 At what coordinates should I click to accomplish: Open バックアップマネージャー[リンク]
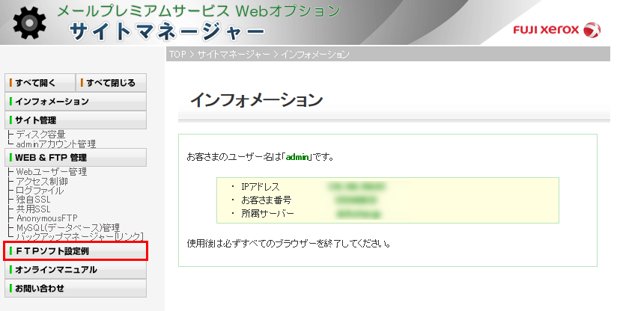tap(79, 236)
